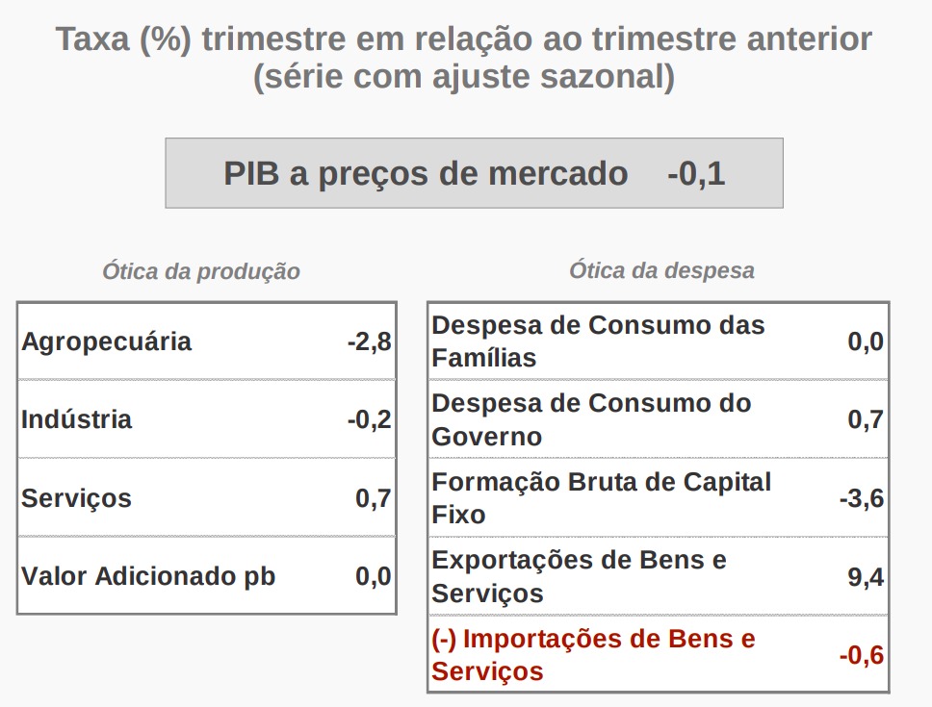Select 'Despesa de Consumo do Governo' label
Screen dimensions: 932x707
pyautogui.click(x=591, y=419)
